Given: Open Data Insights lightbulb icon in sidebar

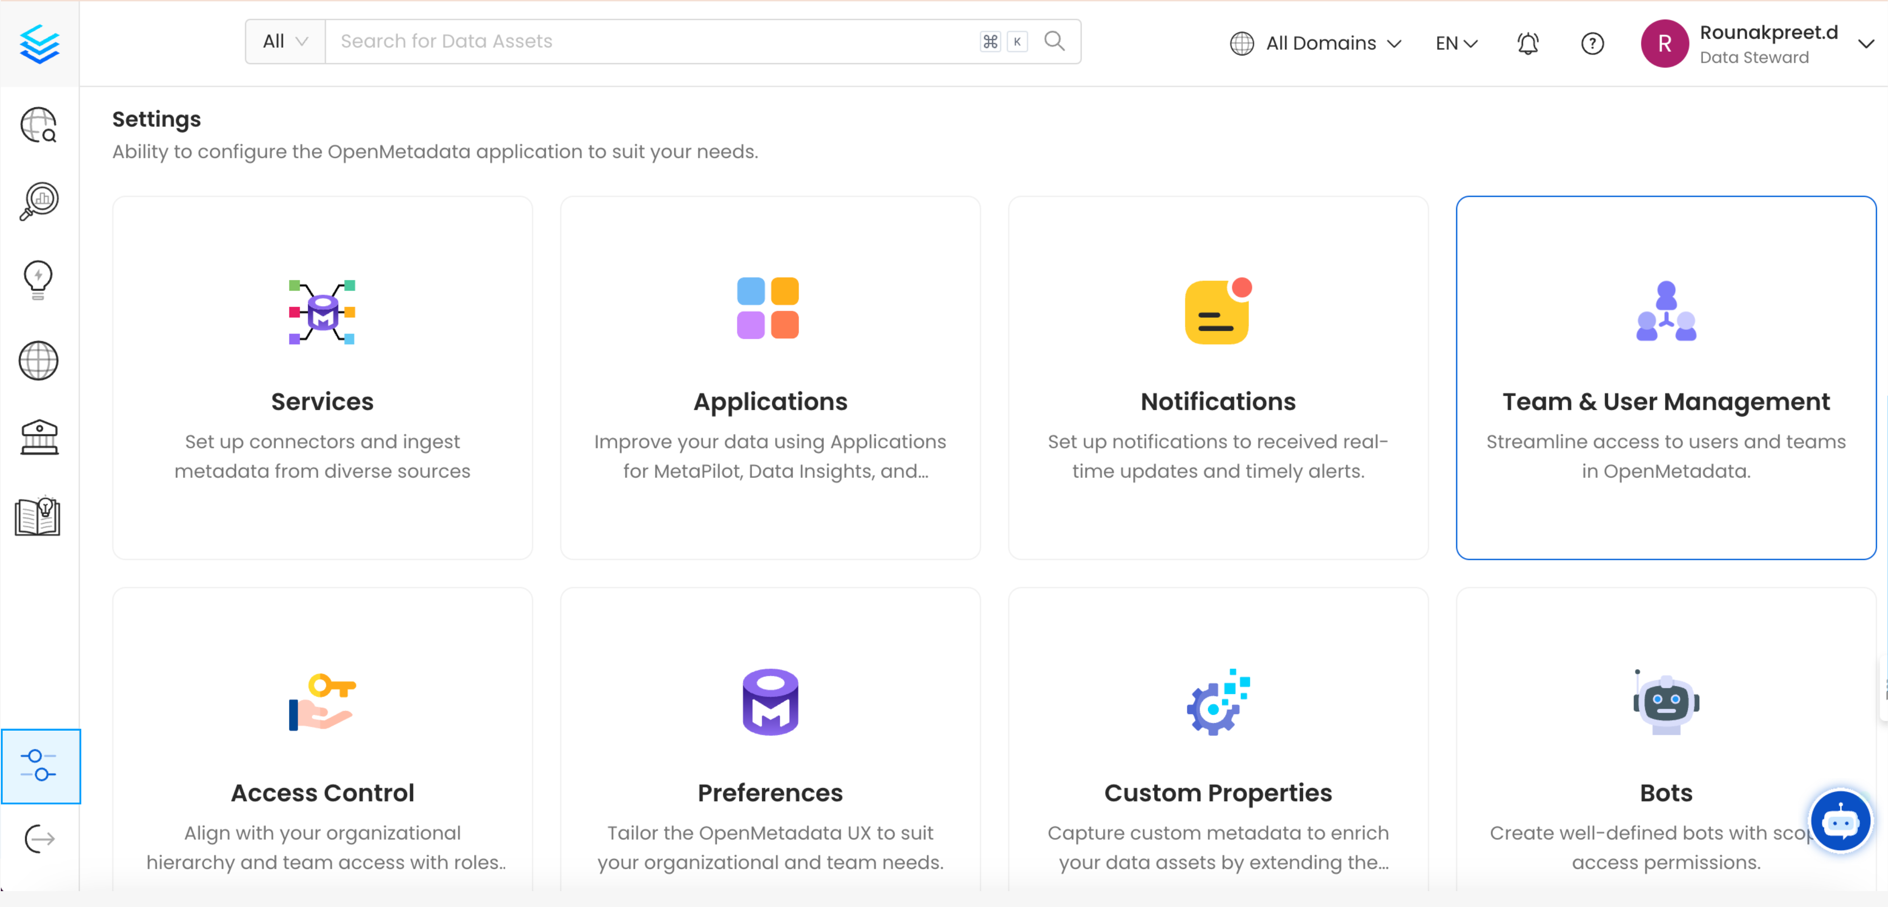Looking at the screenshot, I should pos(39,279).
